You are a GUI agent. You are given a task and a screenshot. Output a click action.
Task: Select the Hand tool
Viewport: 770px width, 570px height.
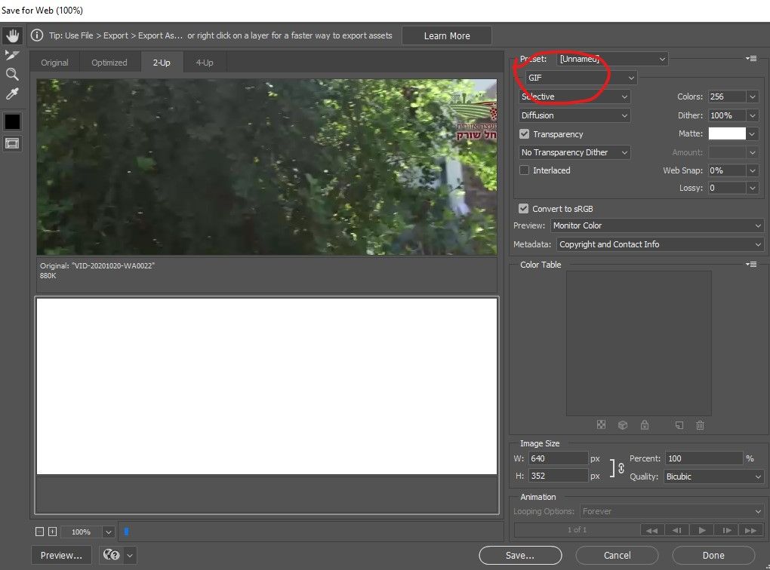tap(12, 35)
